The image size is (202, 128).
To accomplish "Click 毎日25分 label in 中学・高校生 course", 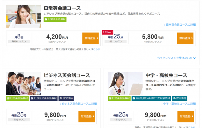I will [x=121, y=115].
